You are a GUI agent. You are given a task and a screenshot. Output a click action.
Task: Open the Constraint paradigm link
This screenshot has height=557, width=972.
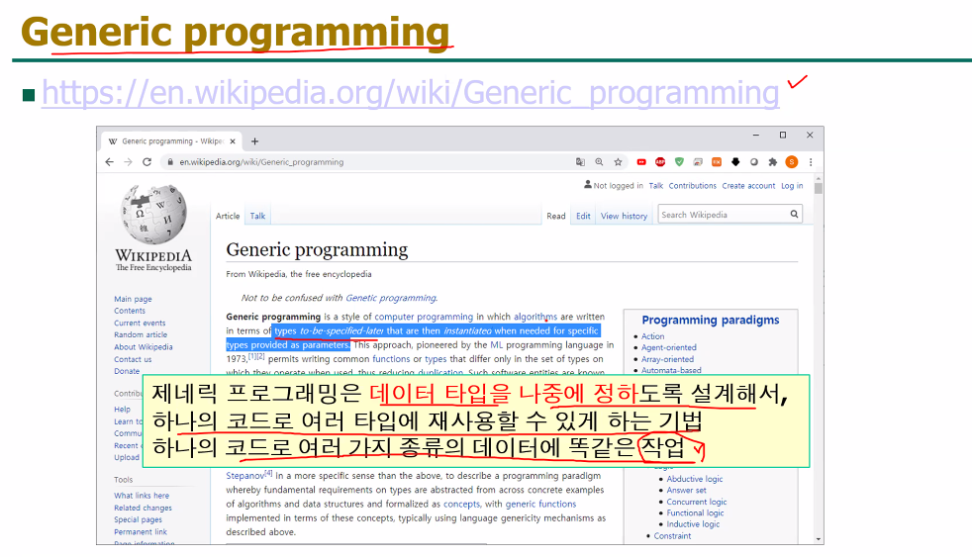pyautogui.click(x=672, y=536)
